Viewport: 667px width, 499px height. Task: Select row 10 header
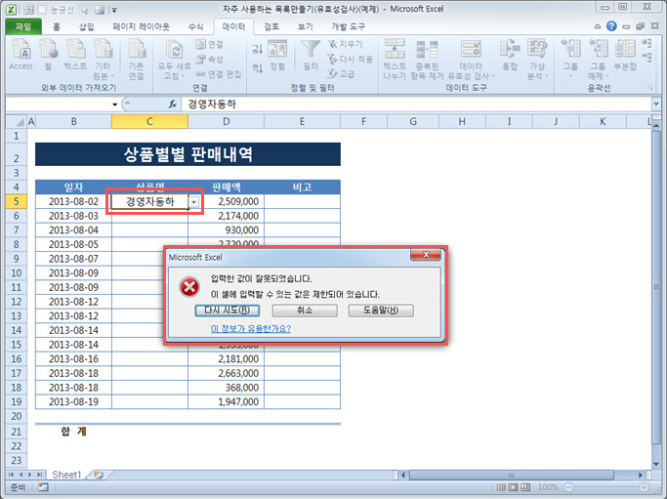coord(17,273)
